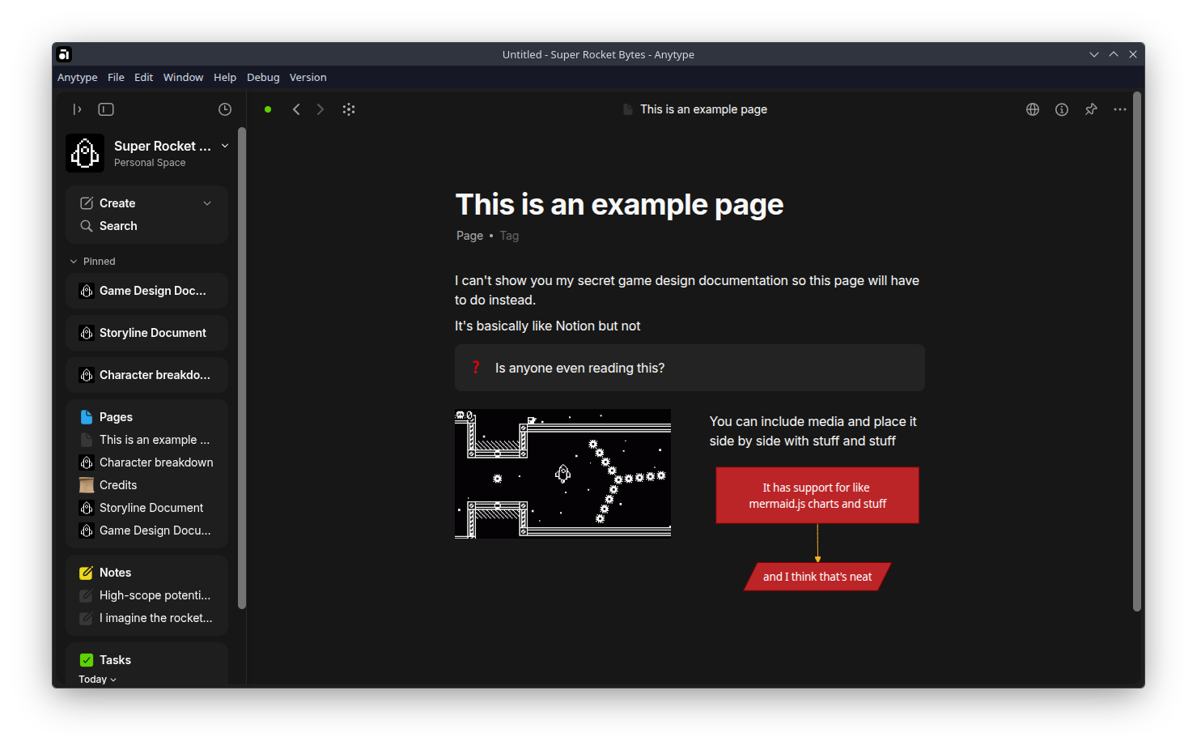Open the Edit menu
This screenshot has height=750, width=1197.
143,77
